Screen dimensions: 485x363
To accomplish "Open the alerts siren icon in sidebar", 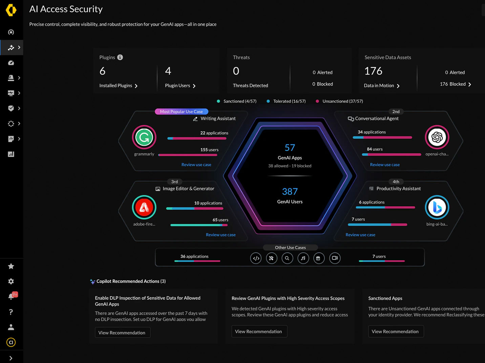I will [x=11, y=78].
